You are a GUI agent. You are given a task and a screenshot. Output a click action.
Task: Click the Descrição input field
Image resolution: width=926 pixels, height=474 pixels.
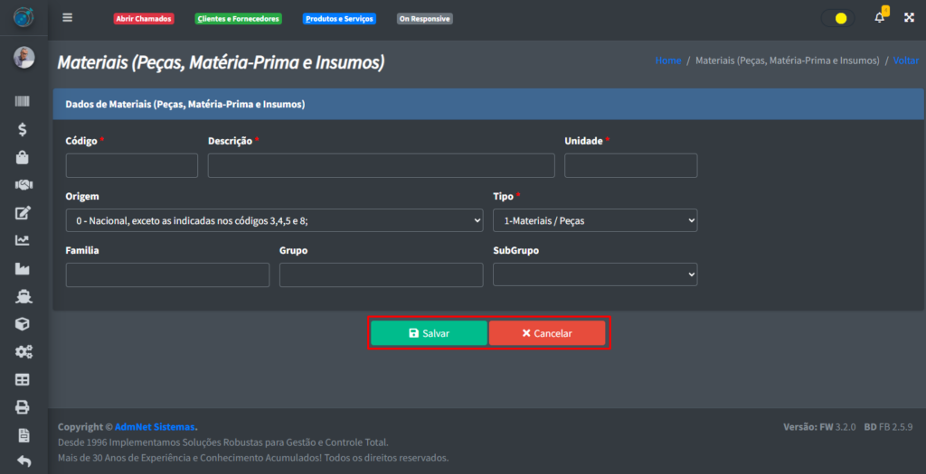(381, 165)
